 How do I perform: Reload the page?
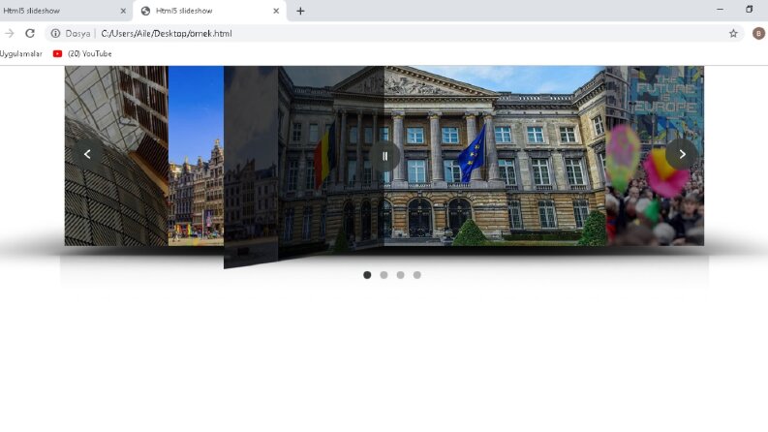pyautogui.click(x=30, y=33)
